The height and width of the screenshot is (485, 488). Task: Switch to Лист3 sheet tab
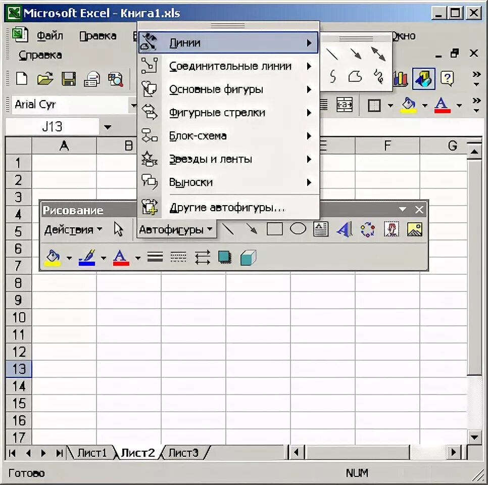[183, 453]
